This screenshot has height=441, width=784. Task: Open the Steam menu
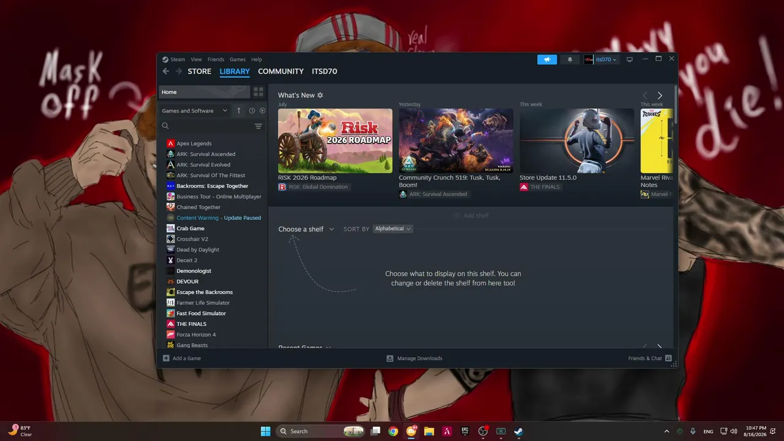tap(178, 59)
